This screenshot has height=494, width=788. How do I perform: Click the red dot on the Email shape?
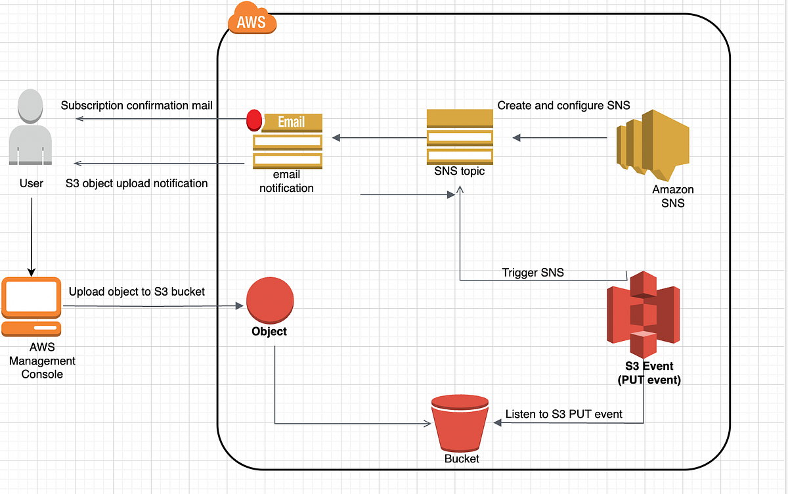click(x=253, y=120)
